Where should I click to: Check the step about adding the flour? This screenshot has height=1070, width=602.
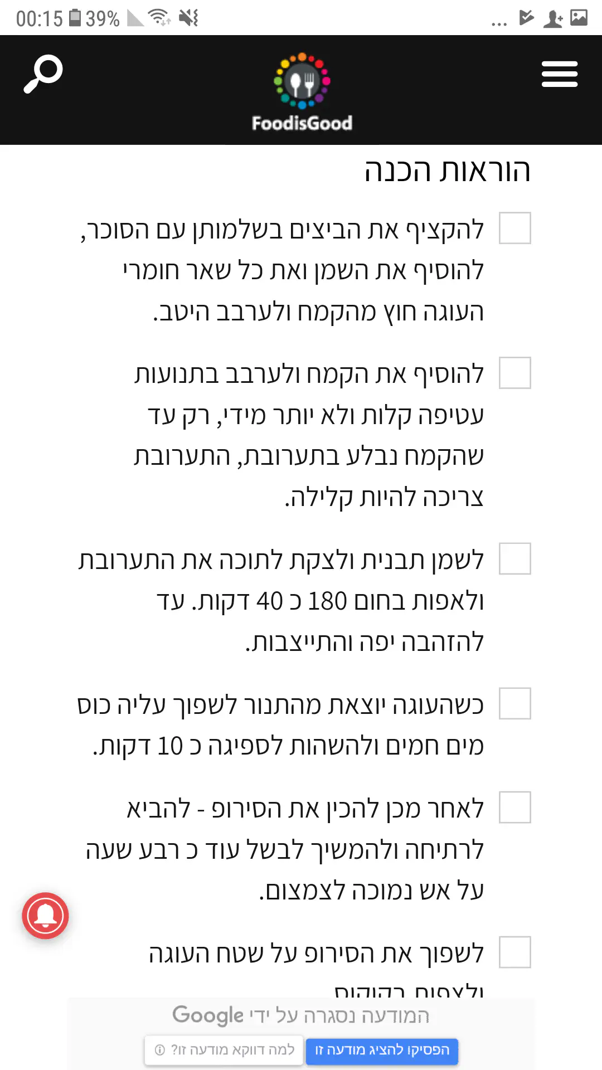pos(514,373)
